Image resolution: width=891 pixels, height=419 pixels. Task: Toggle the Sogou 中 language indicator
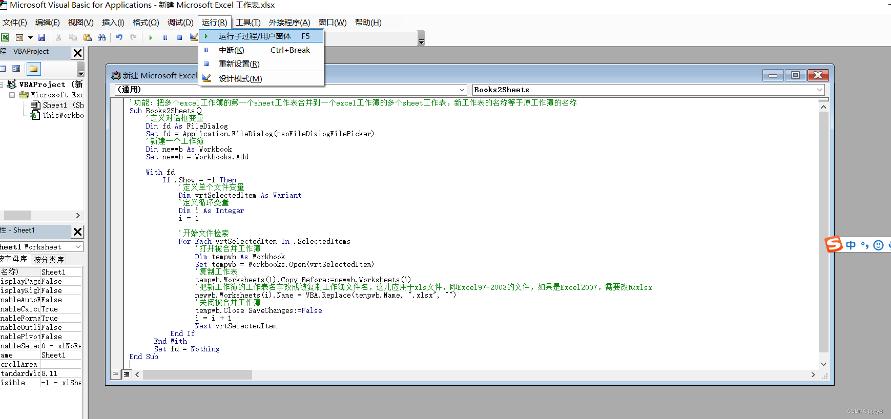pos(851,245)
